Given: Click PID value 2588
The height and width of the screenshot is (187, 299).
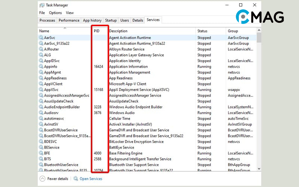Looking at the screenshot, I should pyautogui.click(x=98, y=159).
